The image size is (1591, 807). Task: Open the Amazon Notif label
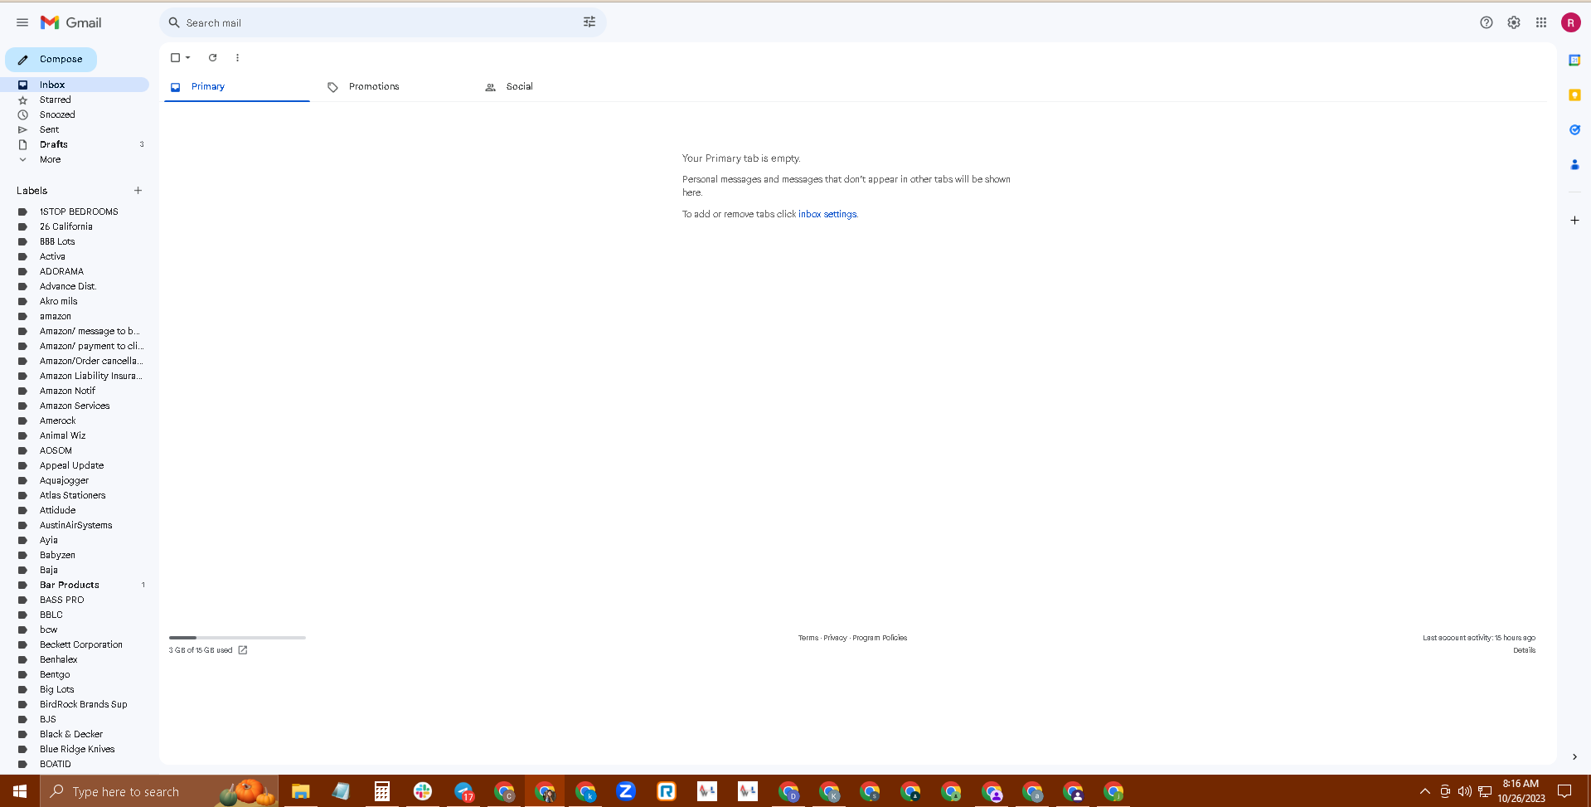(x=67, y=391)
